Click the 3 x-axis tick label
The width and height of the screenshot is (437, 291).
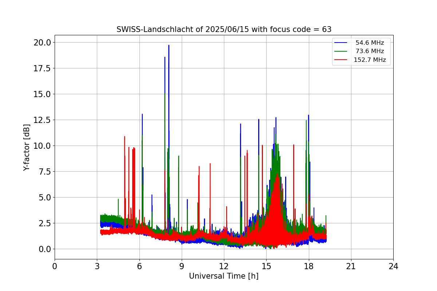click(x=97, y=266)
